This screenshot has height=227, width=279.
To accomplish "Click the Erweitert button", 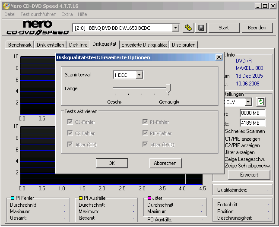I will click(x=249, y=175).
